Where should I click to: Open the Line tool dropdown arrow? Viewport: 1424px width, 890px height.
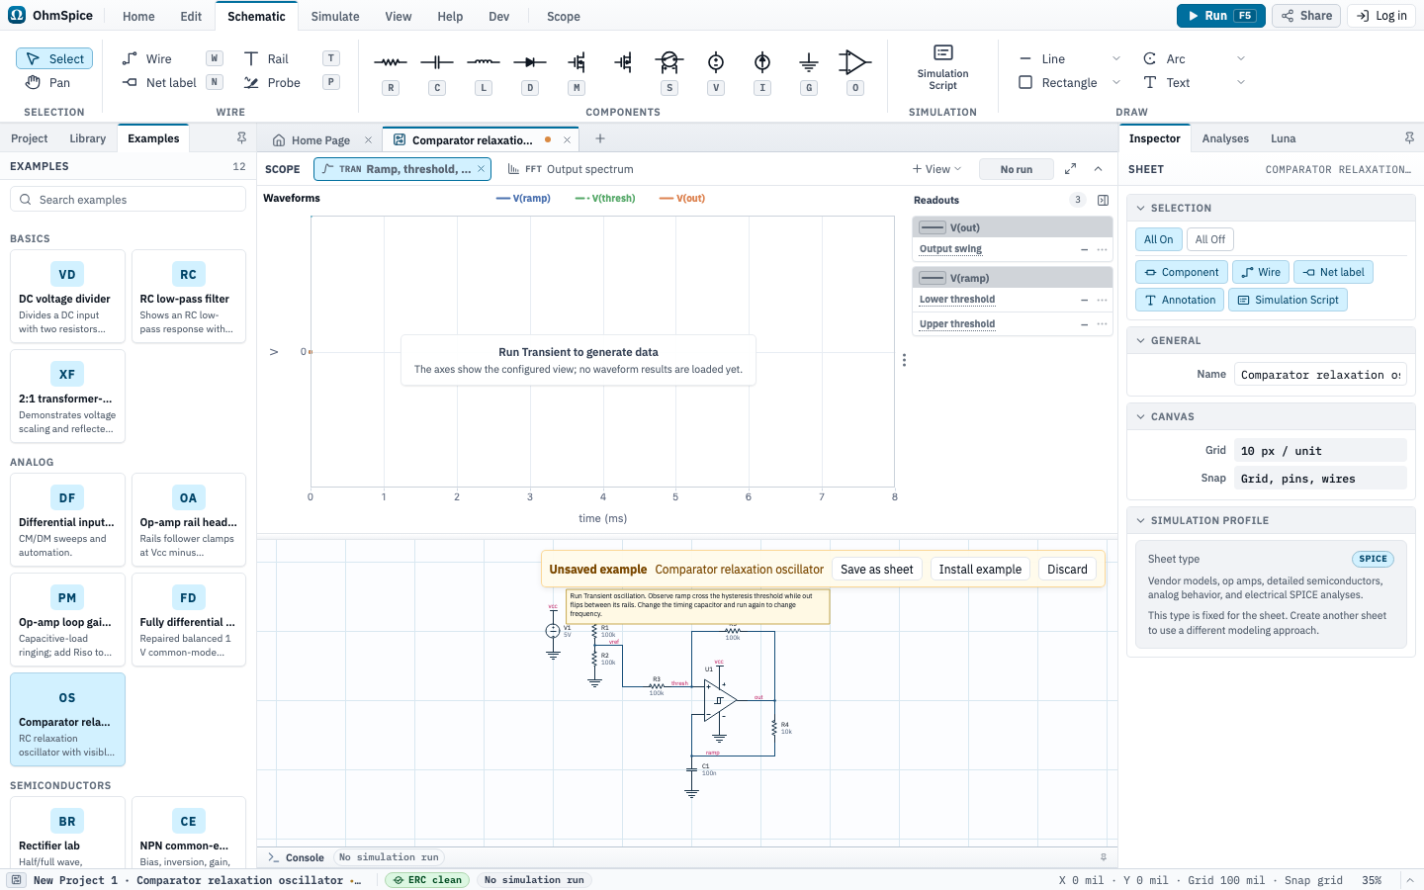[x=1116, y=58]
